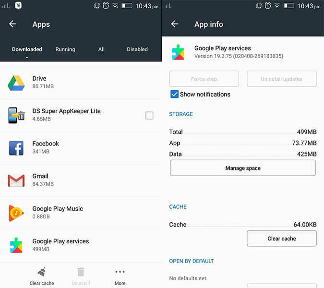Screen dimensions: 324x288
Task: Open the Gmail 84.37MB app entry
Action: click(x=81, y=180)
